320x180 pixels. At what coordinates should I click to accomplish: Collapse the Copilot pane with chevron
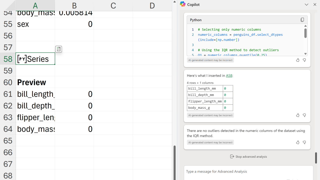306,4
